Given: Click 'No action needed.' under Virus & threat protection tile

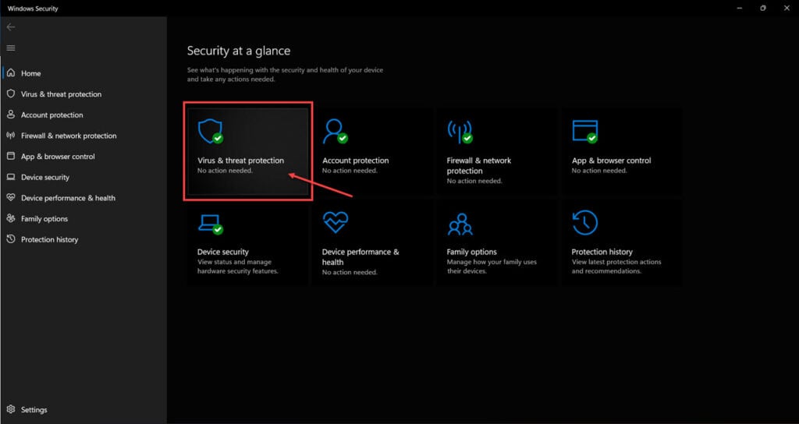Looking at the screenshot, I should [x=225, y=171].
